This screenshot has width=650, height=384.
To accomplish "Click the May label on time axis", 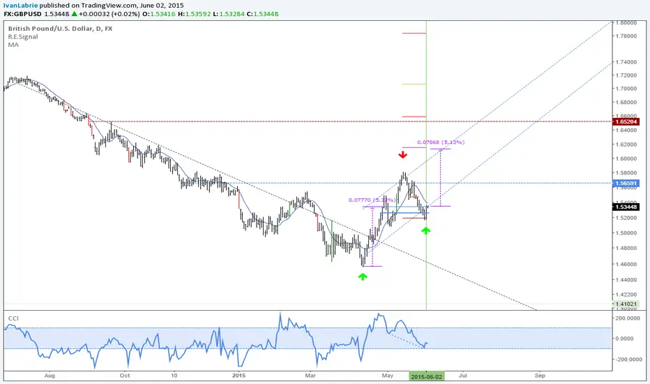I will [388, 376].
